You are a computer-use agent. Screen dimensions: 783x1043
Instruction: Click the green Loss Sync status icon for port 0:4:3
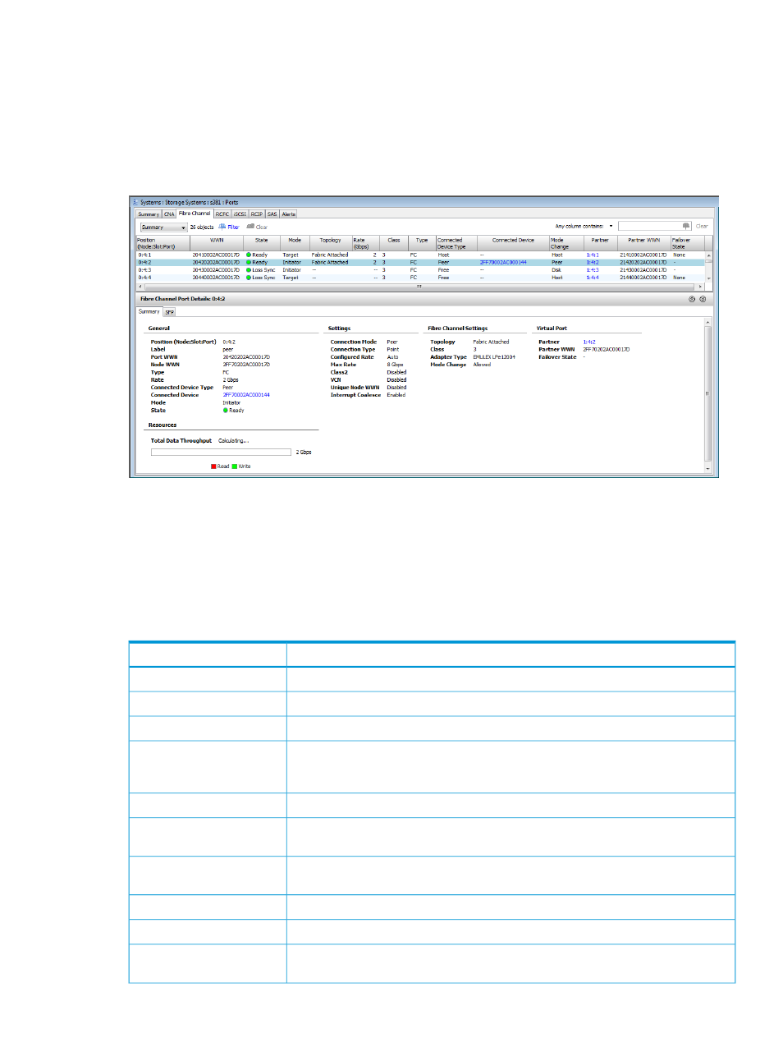(x=249, y=270)
